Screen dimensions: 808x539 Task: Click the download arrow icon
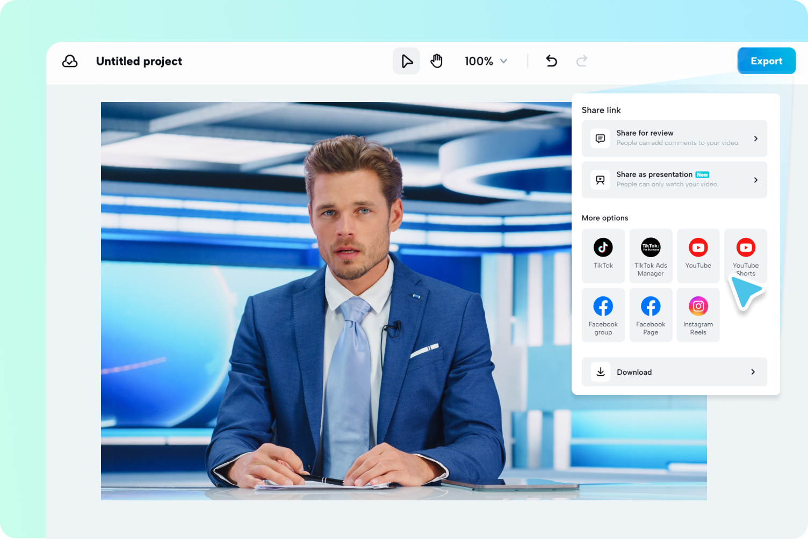601,372
